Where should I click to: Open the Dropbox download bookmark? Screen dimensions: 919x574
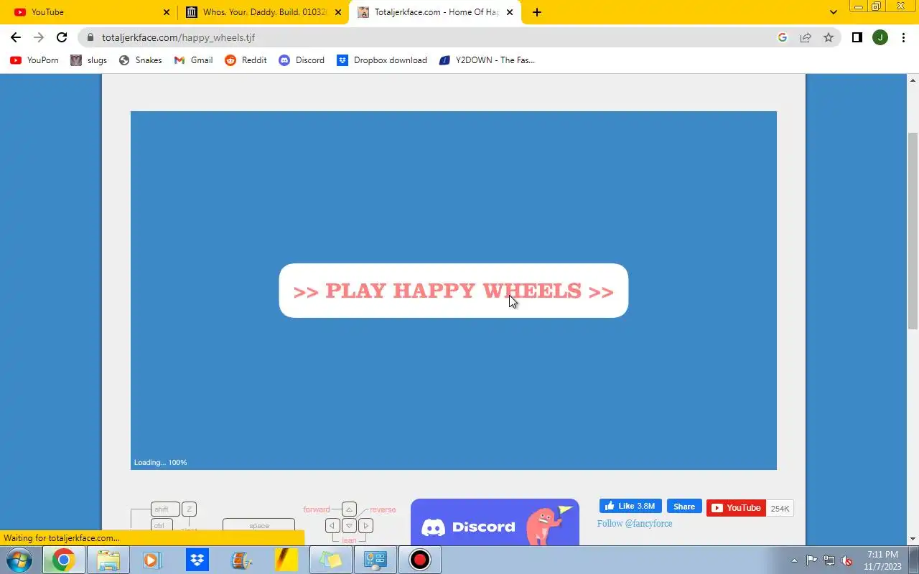click(x=382, y=60)
